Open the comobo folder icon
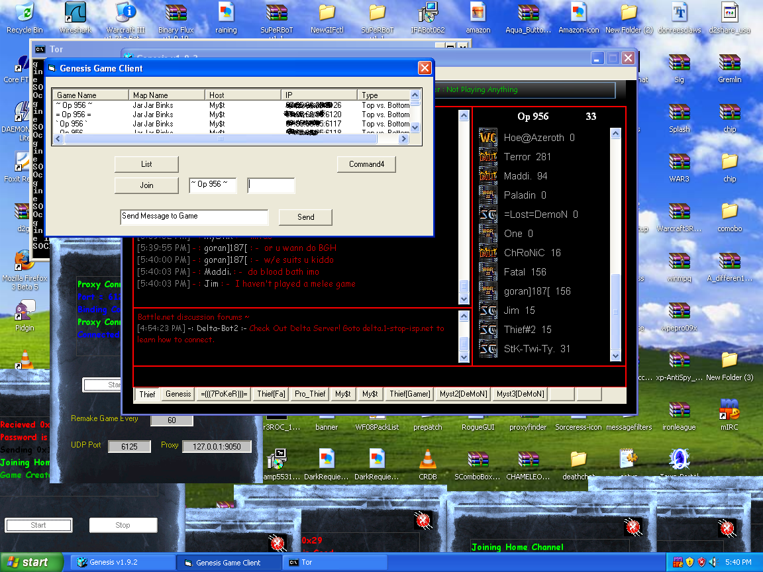763x572 pixels. tap(729, 212)
